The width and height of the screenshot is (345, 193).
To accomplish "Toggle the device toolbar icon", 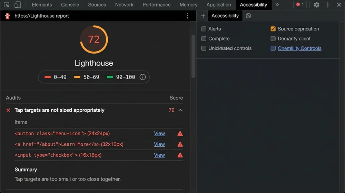I will [x=17, y=4].
